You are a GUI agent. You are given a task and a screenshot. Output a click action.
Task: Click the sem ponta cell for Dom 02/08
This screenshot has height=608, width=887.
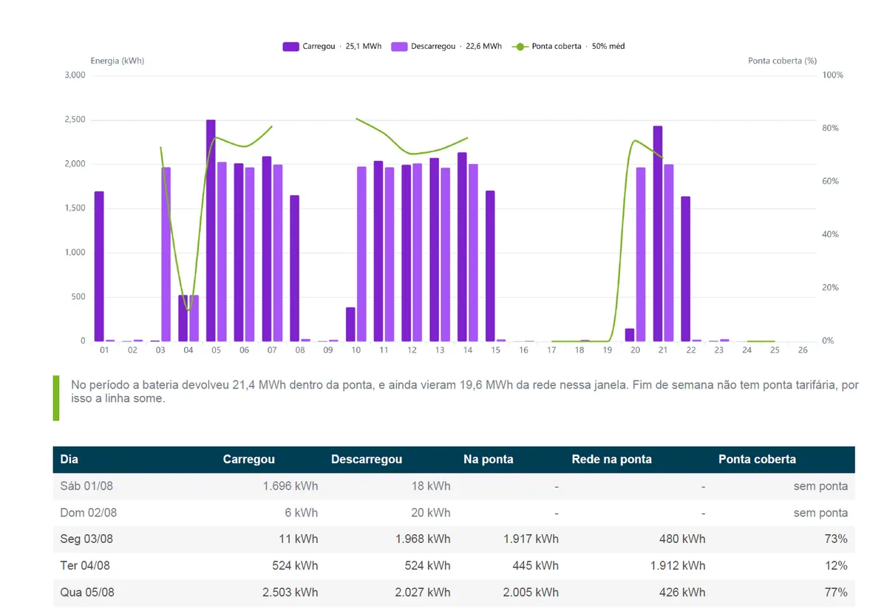[x=820, y=513]
